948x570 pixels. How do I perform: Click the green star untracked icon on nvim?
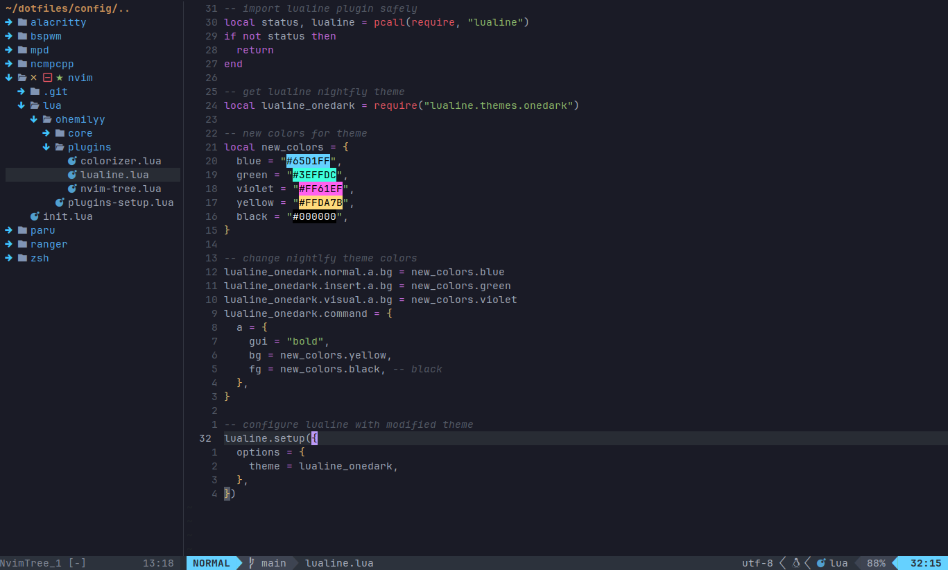60,78
